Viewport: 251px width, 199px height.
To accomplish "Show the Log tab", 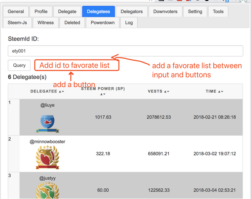I will pyautogui.click(x=129, y=23).
